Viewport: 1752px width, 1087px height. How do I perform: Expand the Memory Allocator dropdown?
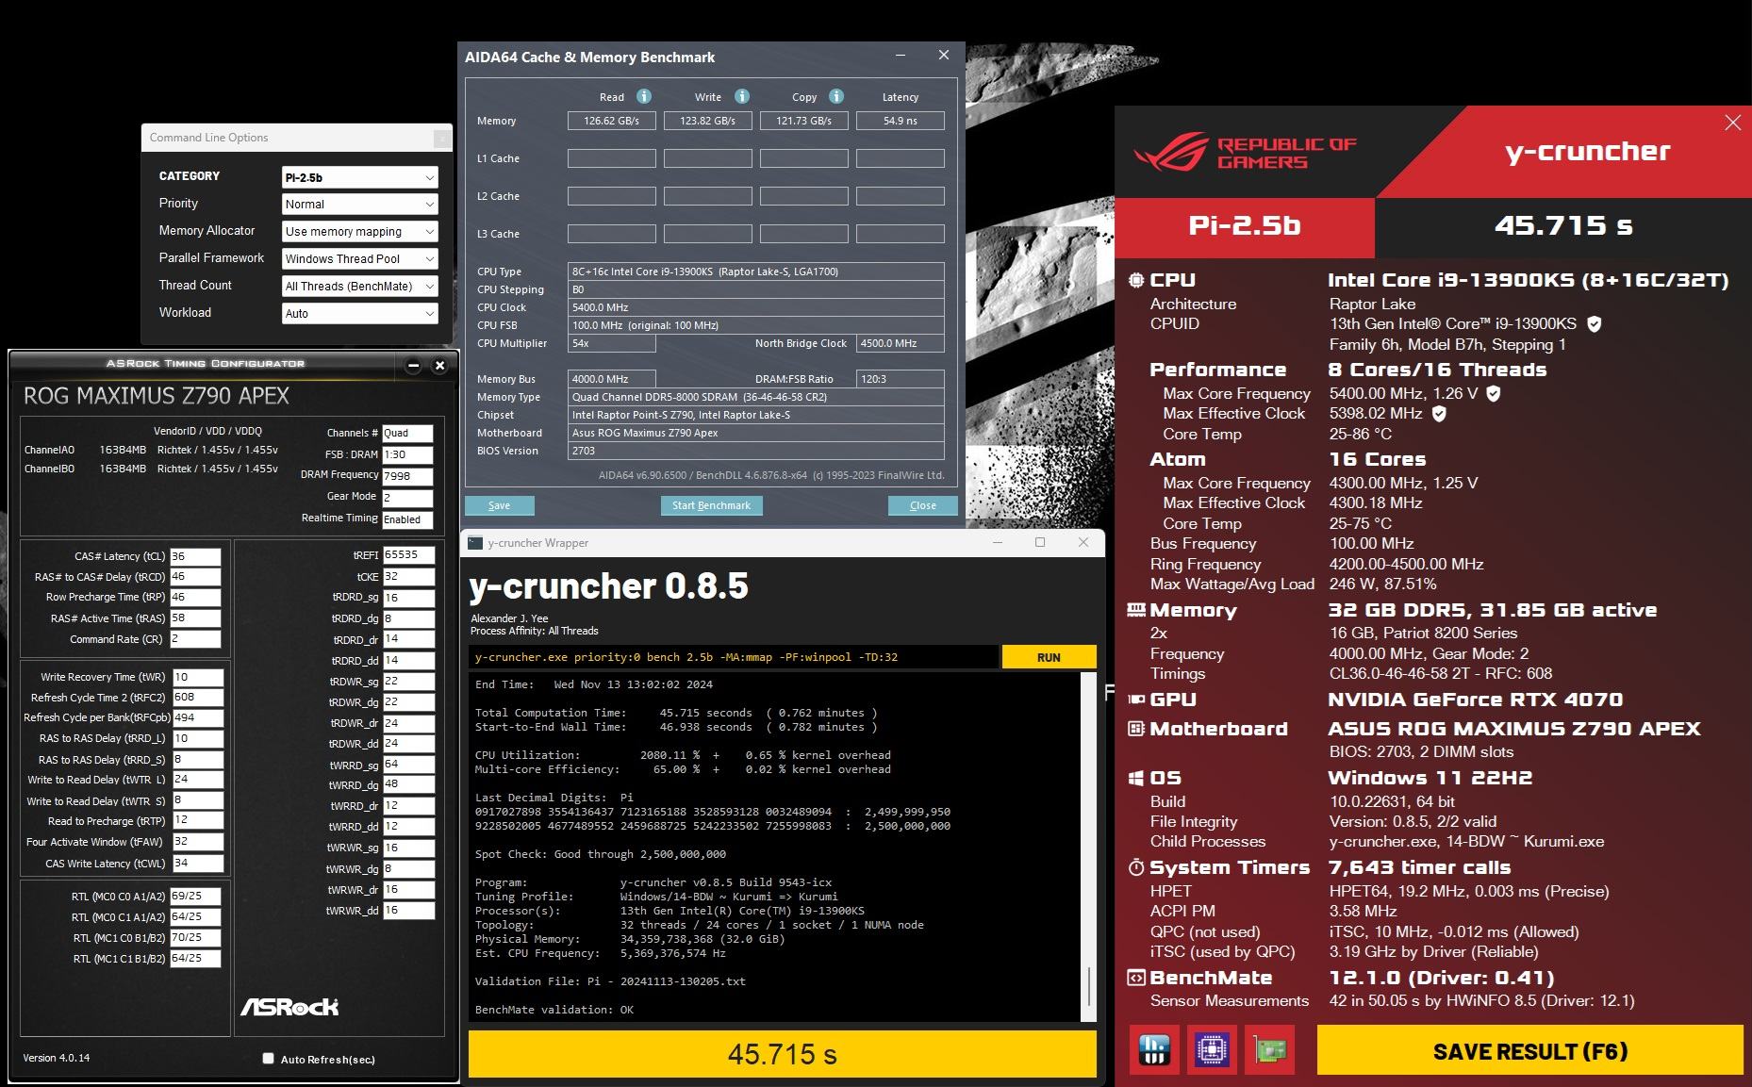point(360,232)
